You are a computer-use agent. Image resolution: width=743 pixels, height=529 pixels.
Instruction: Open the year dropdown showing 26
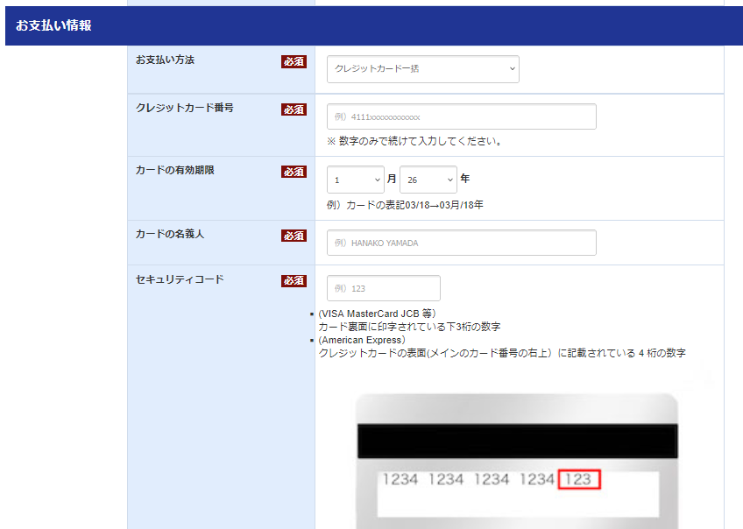tap(428, 178)
